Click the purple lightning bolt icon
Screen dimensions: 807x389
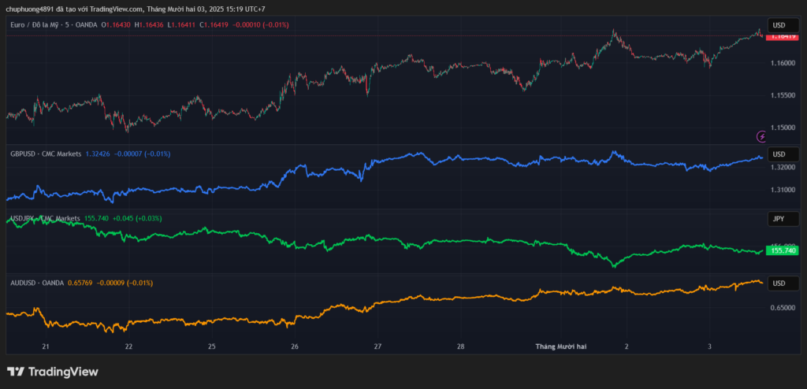point(761,136)
